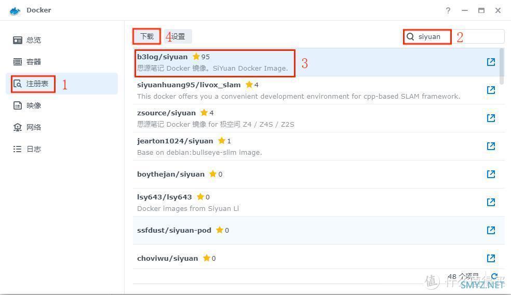
Task: Focus the siyuan search field
Action: click(454, 36)
